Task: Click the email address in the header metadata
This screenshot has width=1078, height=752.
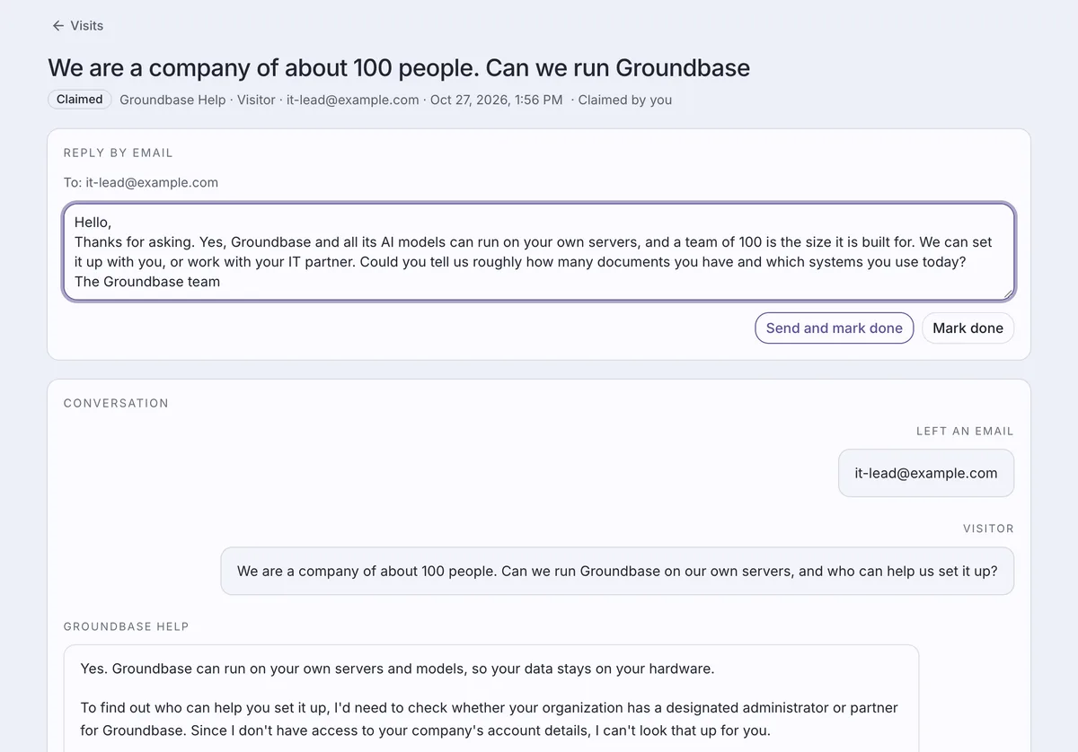Action: click(353, 100)
